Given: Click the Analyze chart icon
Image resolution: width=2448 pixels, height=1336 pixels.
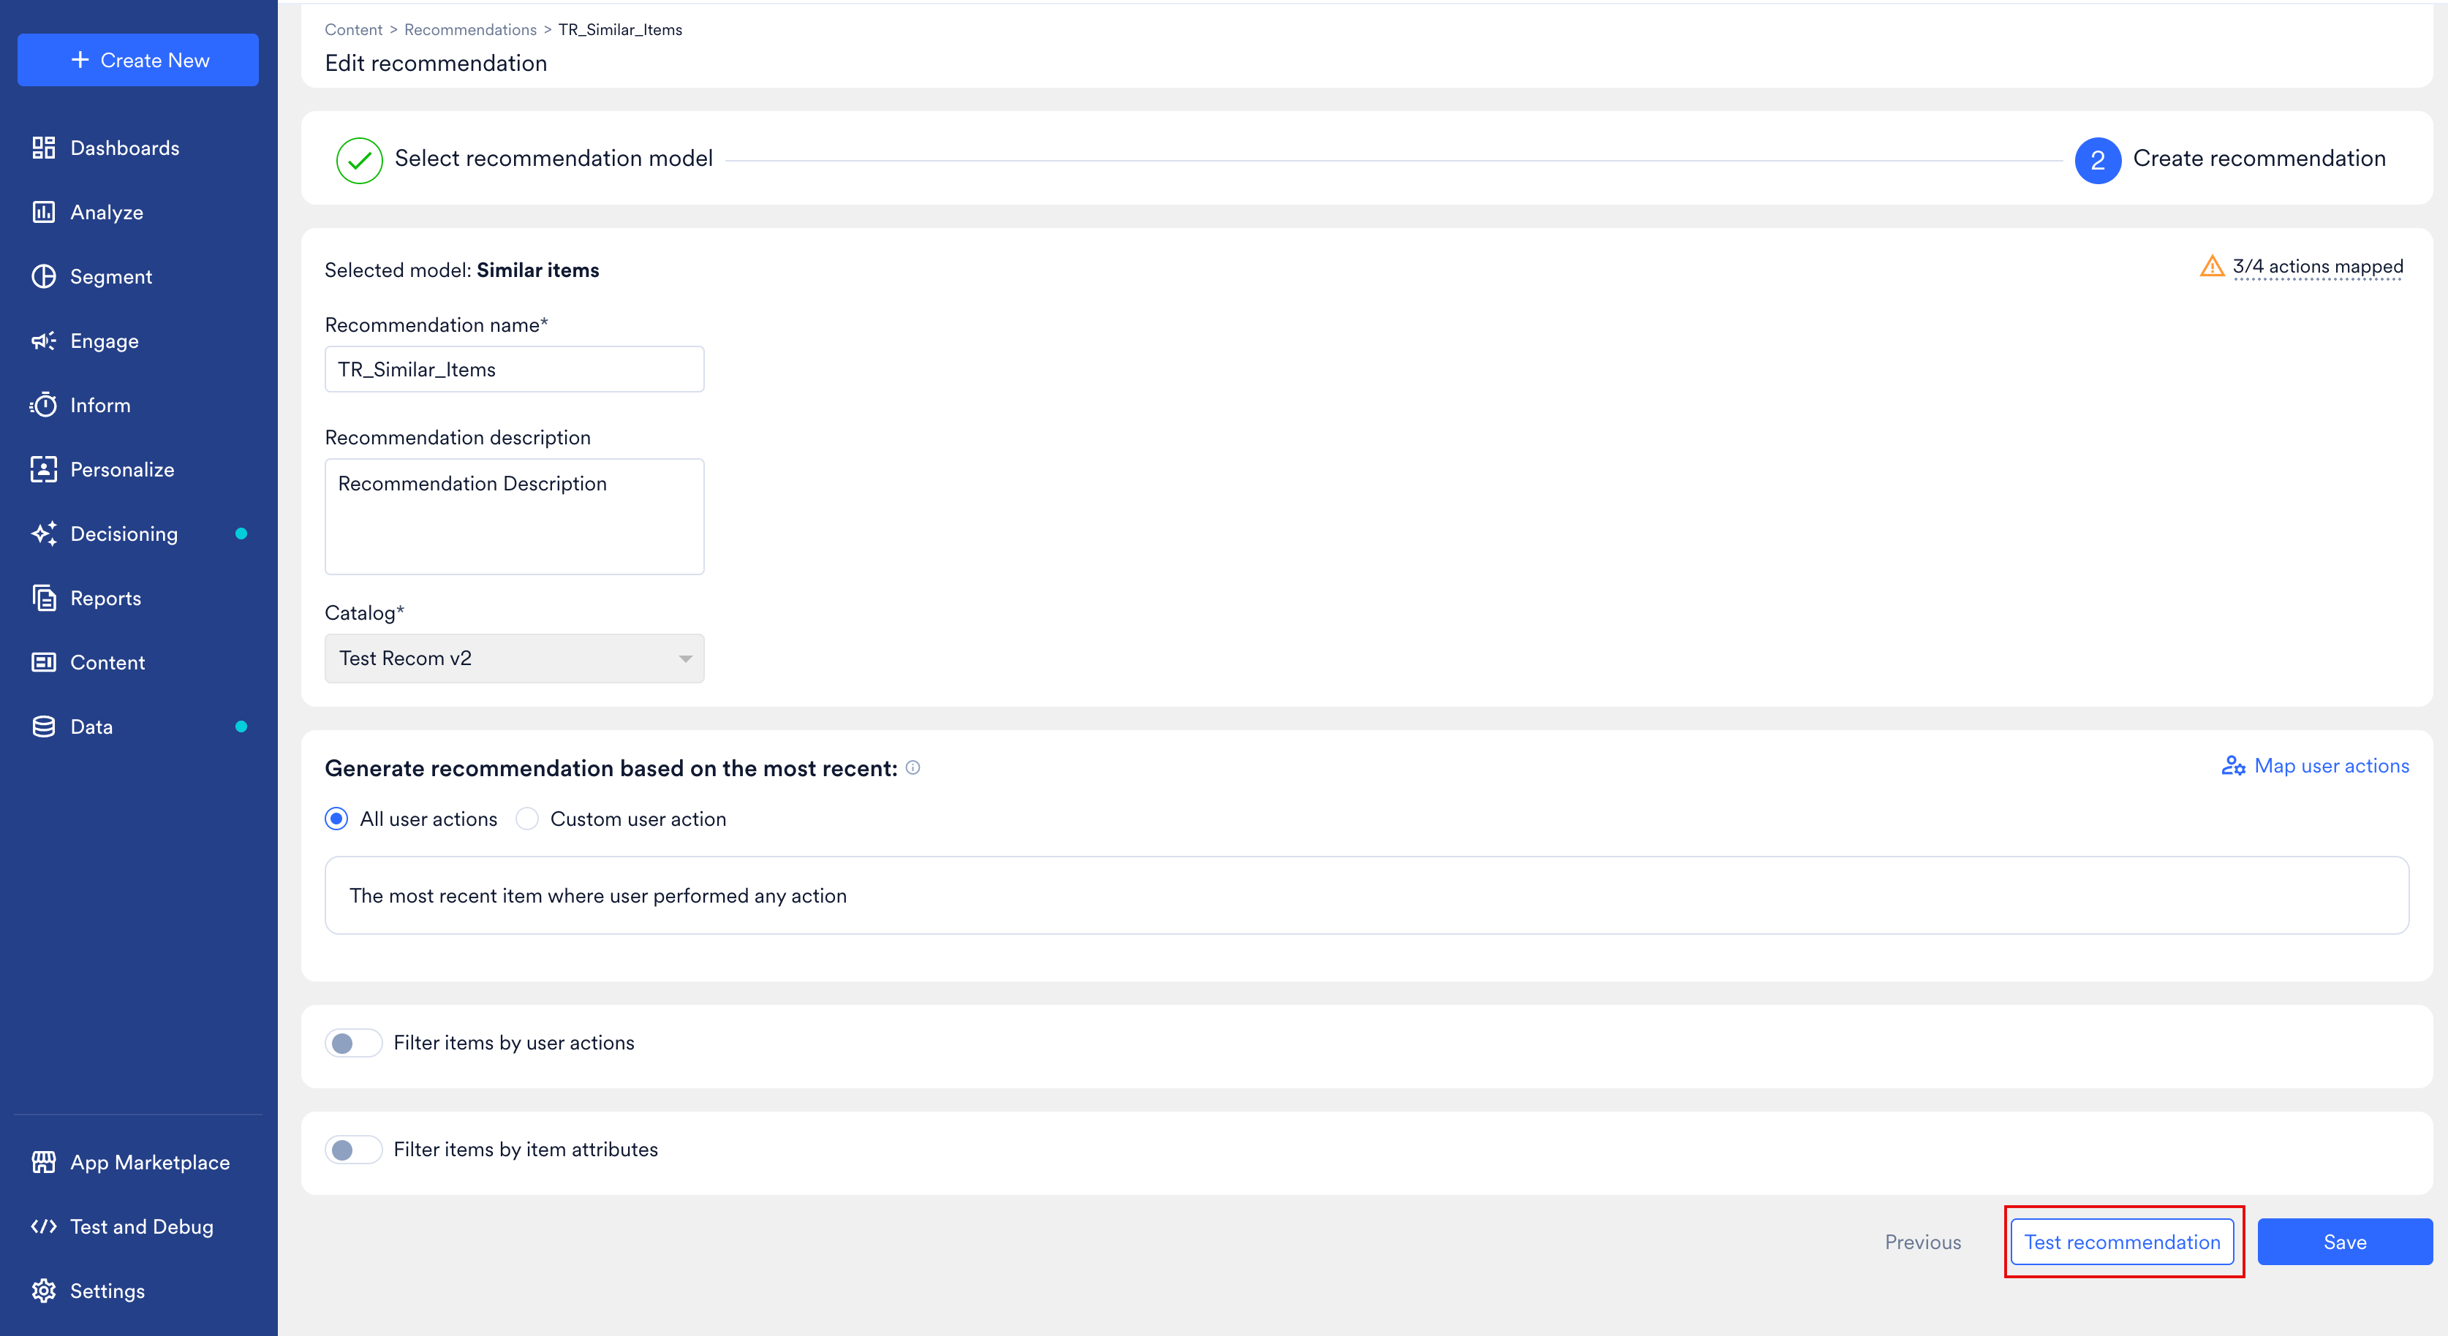Looking at the screenshot, I should (44, 212).
